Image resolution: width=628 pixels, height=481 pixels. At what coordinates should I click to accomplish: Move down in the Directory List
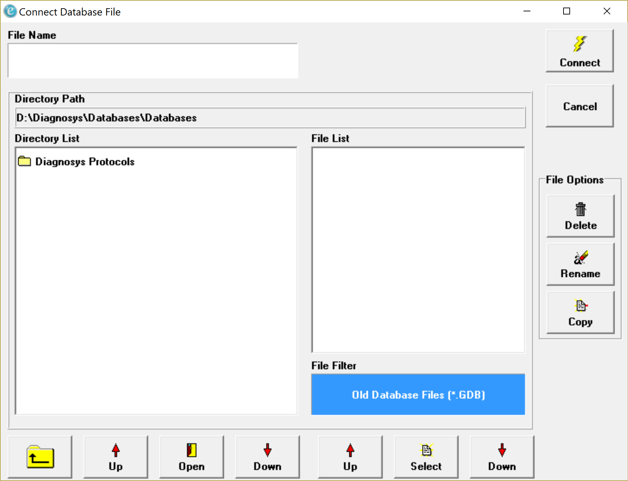click(268, 457)
